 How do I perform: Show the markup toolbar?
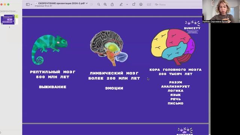[x=141, y=4]
